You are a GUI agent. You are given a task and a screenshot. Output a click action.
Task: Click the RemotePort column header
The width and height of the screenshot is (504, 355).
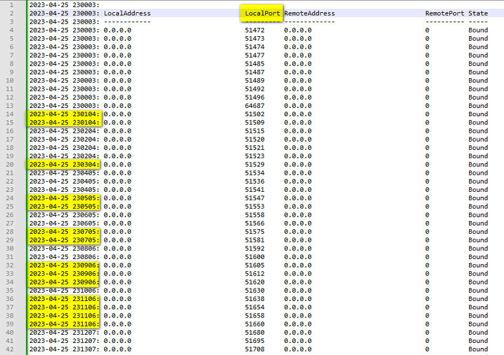click(444, 13)
